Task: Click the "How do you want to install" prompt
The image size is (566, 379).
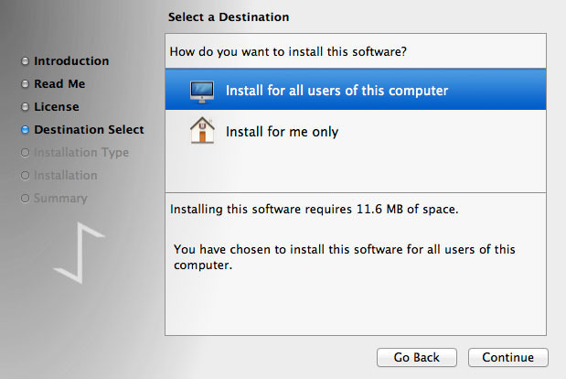Action: click(288, 52)
